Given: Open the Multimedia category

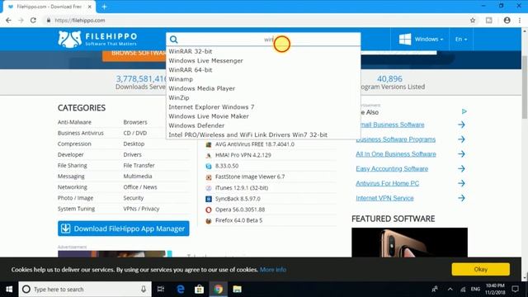Looking at the screenshot, I should pyautogui.click(x=138, y=176).
